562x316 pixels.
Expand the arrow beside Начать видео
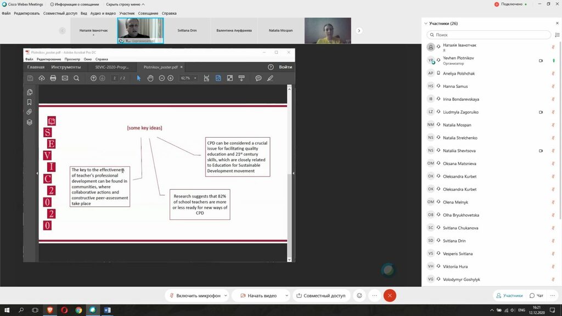(x=286, y=296)
